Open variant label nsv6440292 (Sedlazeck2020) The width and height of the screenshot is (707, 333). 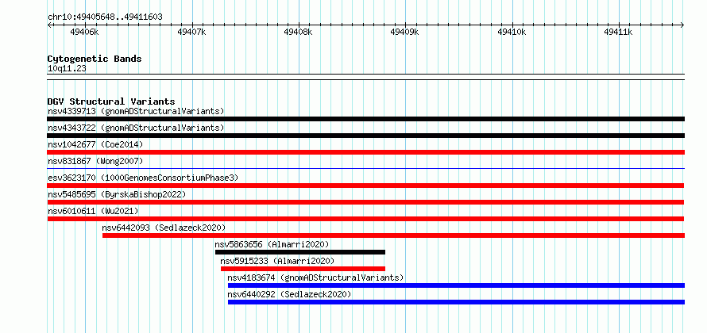(x=289, y=294)
